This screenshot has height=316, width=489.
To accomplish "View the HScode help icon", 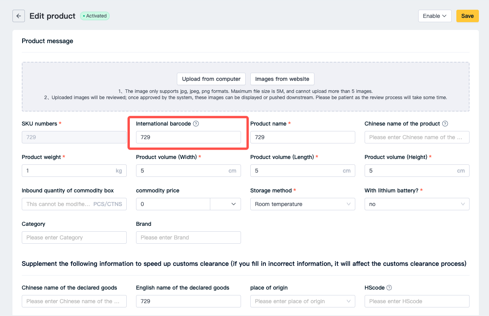I will tap(389, 288).
